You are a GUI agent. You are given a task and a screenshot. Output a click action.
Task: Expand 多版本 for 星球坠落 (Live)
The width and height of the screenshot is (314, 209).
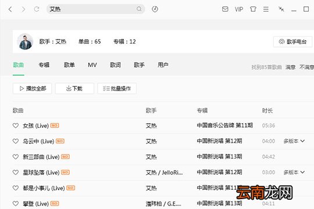[x=294, y=172]
